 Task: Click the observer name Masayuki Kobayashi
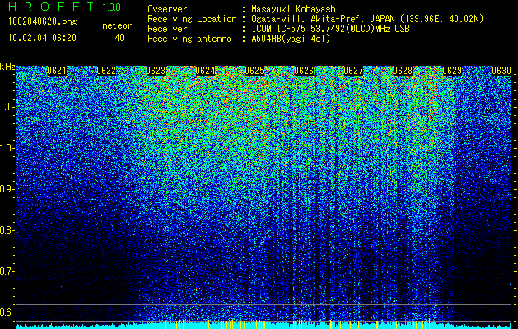point(296,10)
